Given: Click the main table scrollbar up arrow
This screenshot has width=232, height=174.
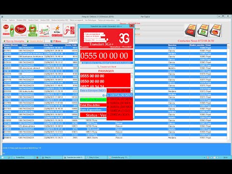Looking at the screenshot, I should click(228, 45).
